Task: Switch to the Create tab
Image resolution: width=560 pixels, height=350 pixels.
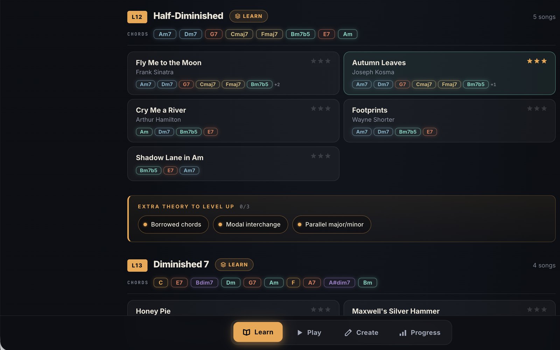Action: pyautogui.click(x=361, y=332)
